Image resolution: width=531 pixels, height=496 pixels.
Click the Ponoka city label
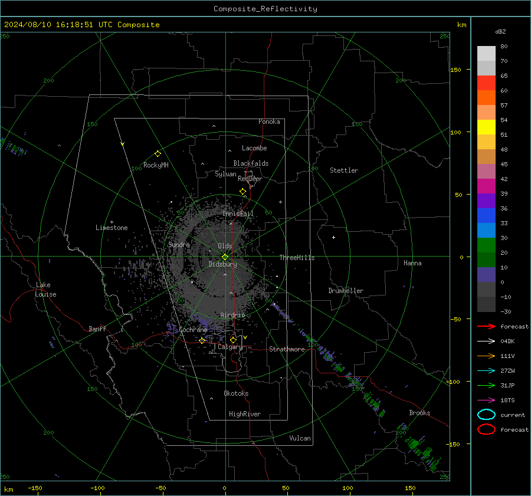[269, 121]
